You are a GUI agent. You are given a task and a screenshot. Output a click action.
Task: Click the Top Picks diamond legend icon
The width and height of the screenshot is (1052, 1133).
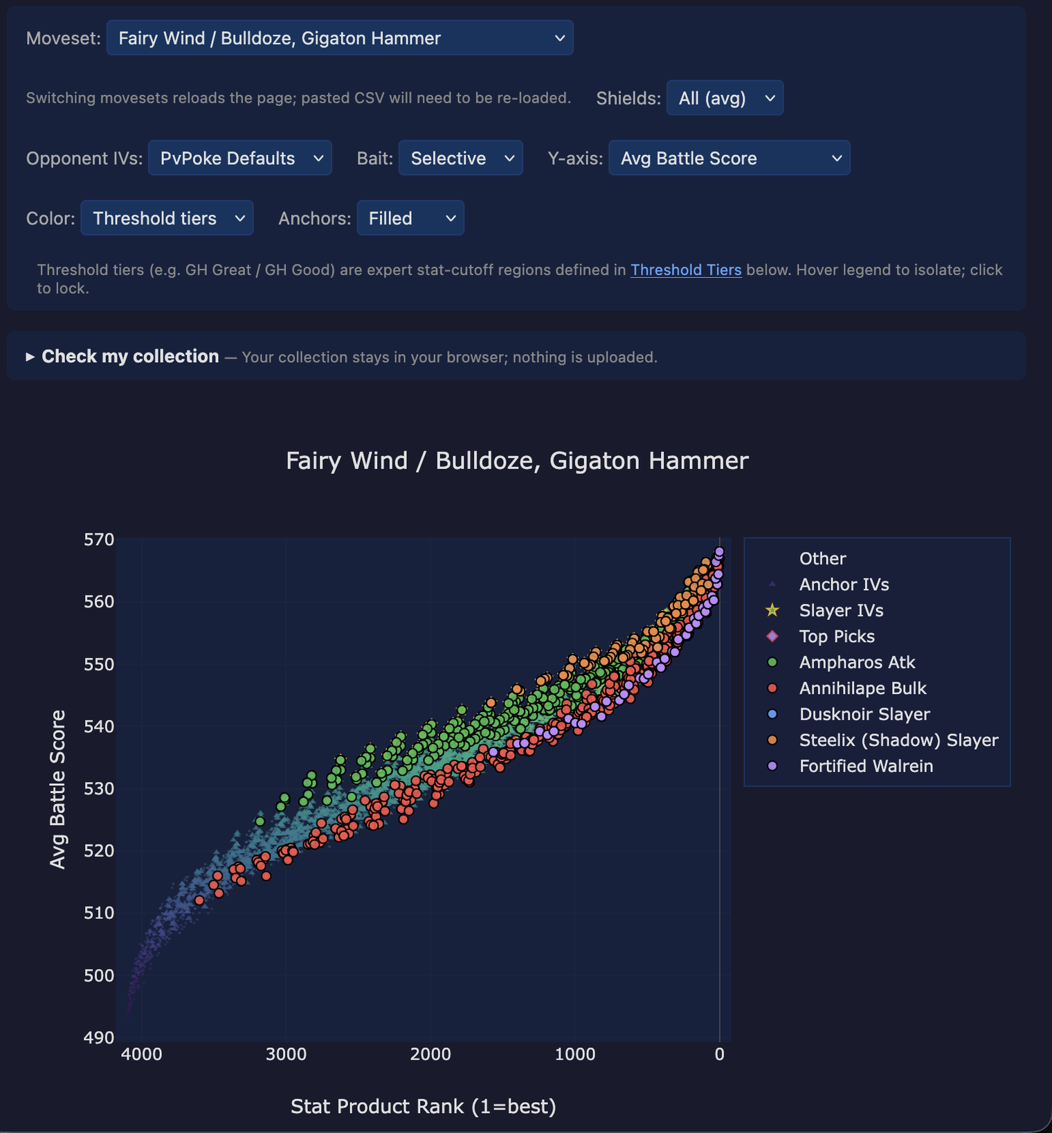pos(772,636)
